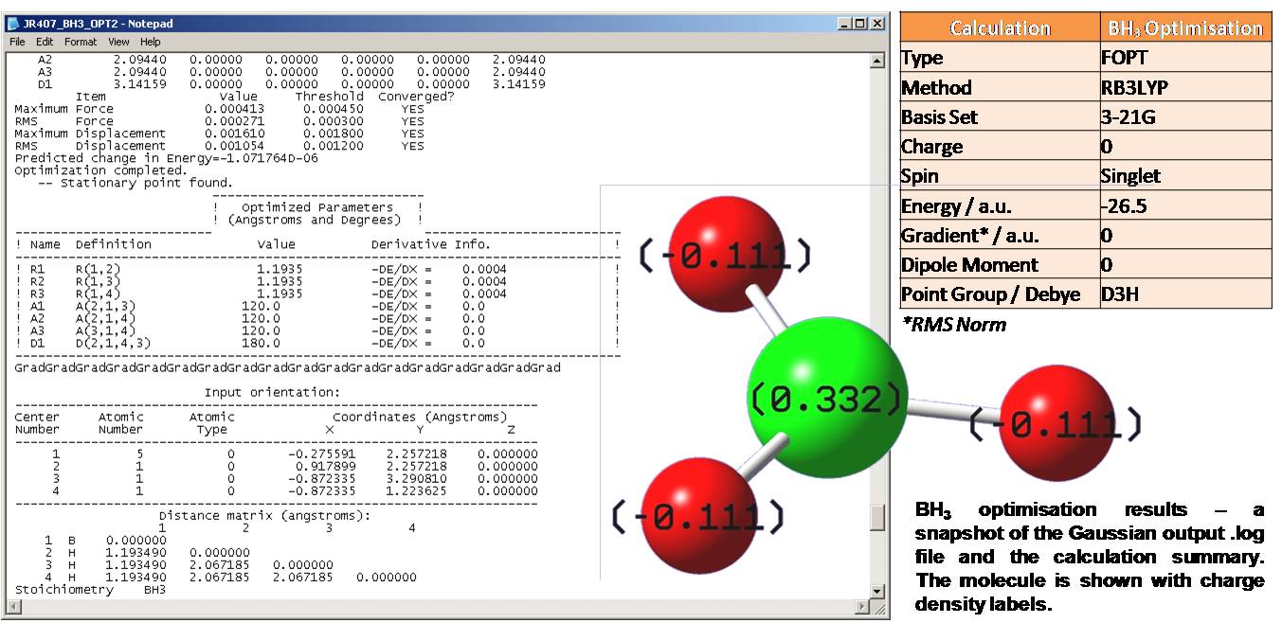Open the File menu in Notepad
1282x623 pixels.
click(17, 42)
